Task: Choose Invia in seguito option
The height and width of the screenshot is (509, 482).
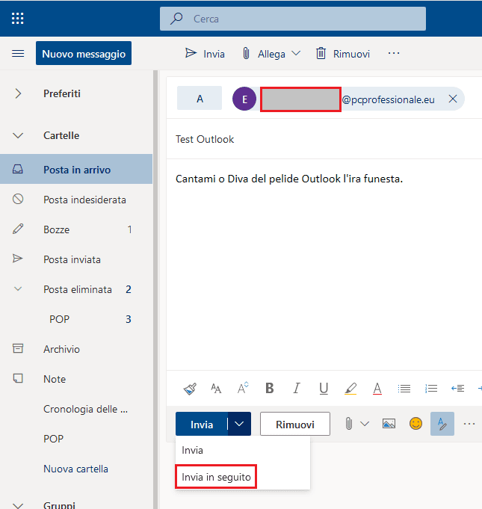Action: tap(216, 476)
